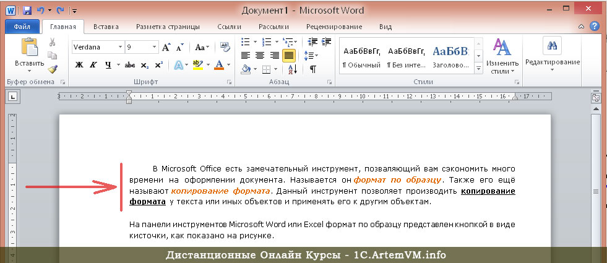This screenshot has width=607, height=263.
Task: Click the Cut scissors icon
Action: tap(52, 42)
